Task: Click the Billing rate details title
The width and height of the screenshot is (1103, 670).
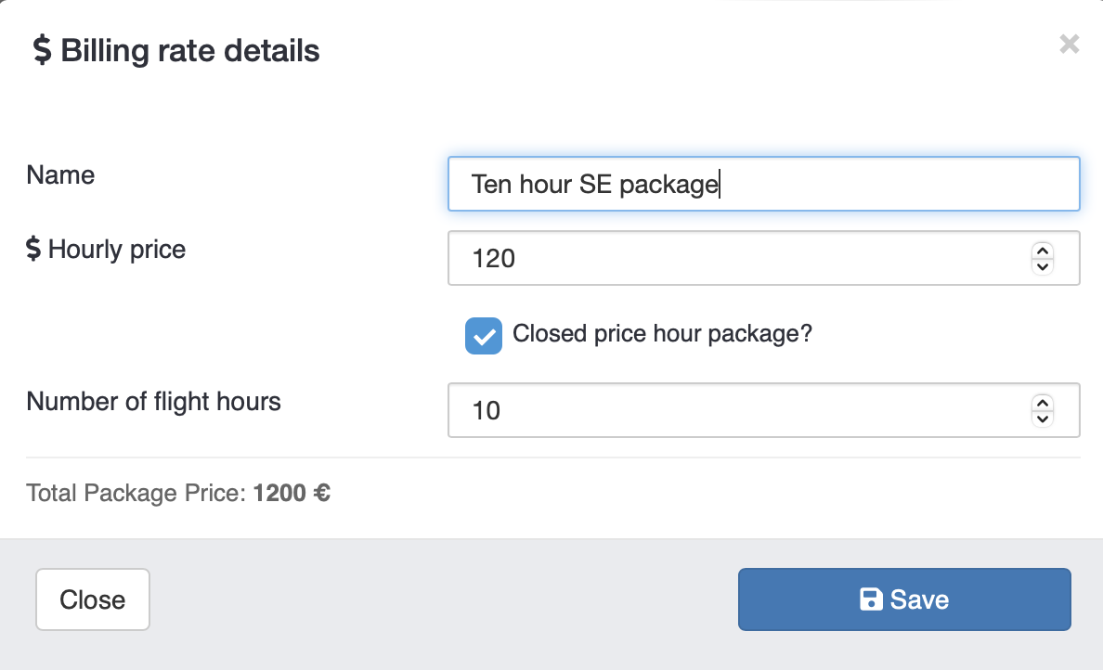Action: (190, 50)
